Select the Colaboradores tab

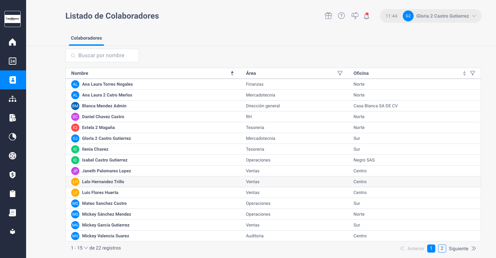tap(86, 38)
